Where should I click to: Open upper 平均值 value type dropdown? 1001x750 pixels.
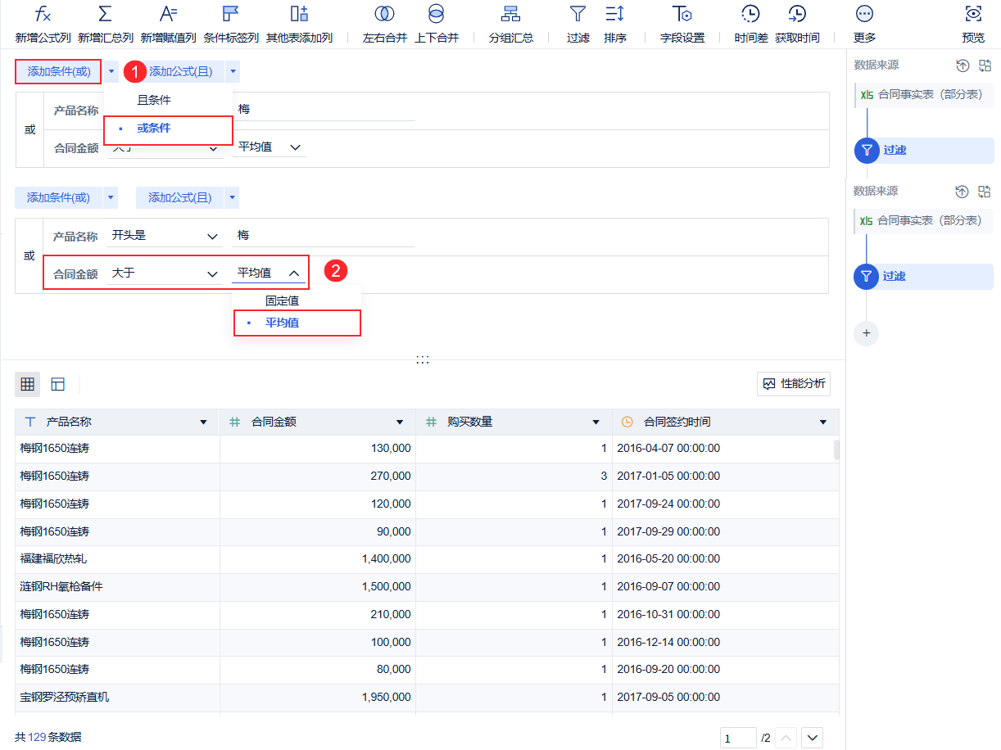(269, 147)
